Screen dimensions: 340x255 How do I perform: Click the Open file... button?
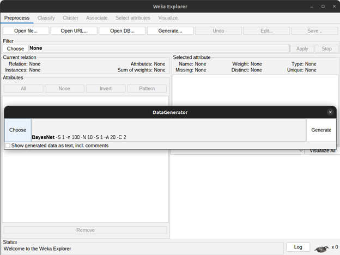26,31
